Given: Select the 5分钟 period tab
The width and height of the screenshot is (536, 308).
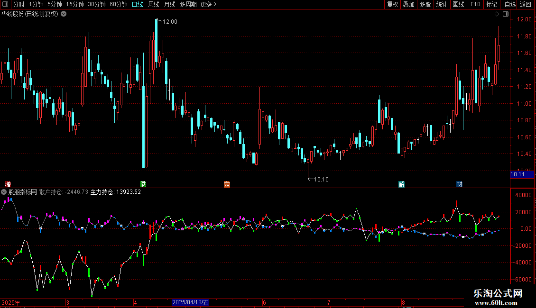Looking at the screenshot, I should [55, 4].
